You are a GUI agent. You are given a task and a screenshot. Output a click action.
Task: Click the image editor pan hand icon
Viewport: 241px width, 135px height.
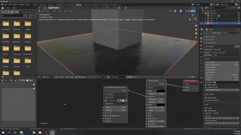[x=34, y=88]
